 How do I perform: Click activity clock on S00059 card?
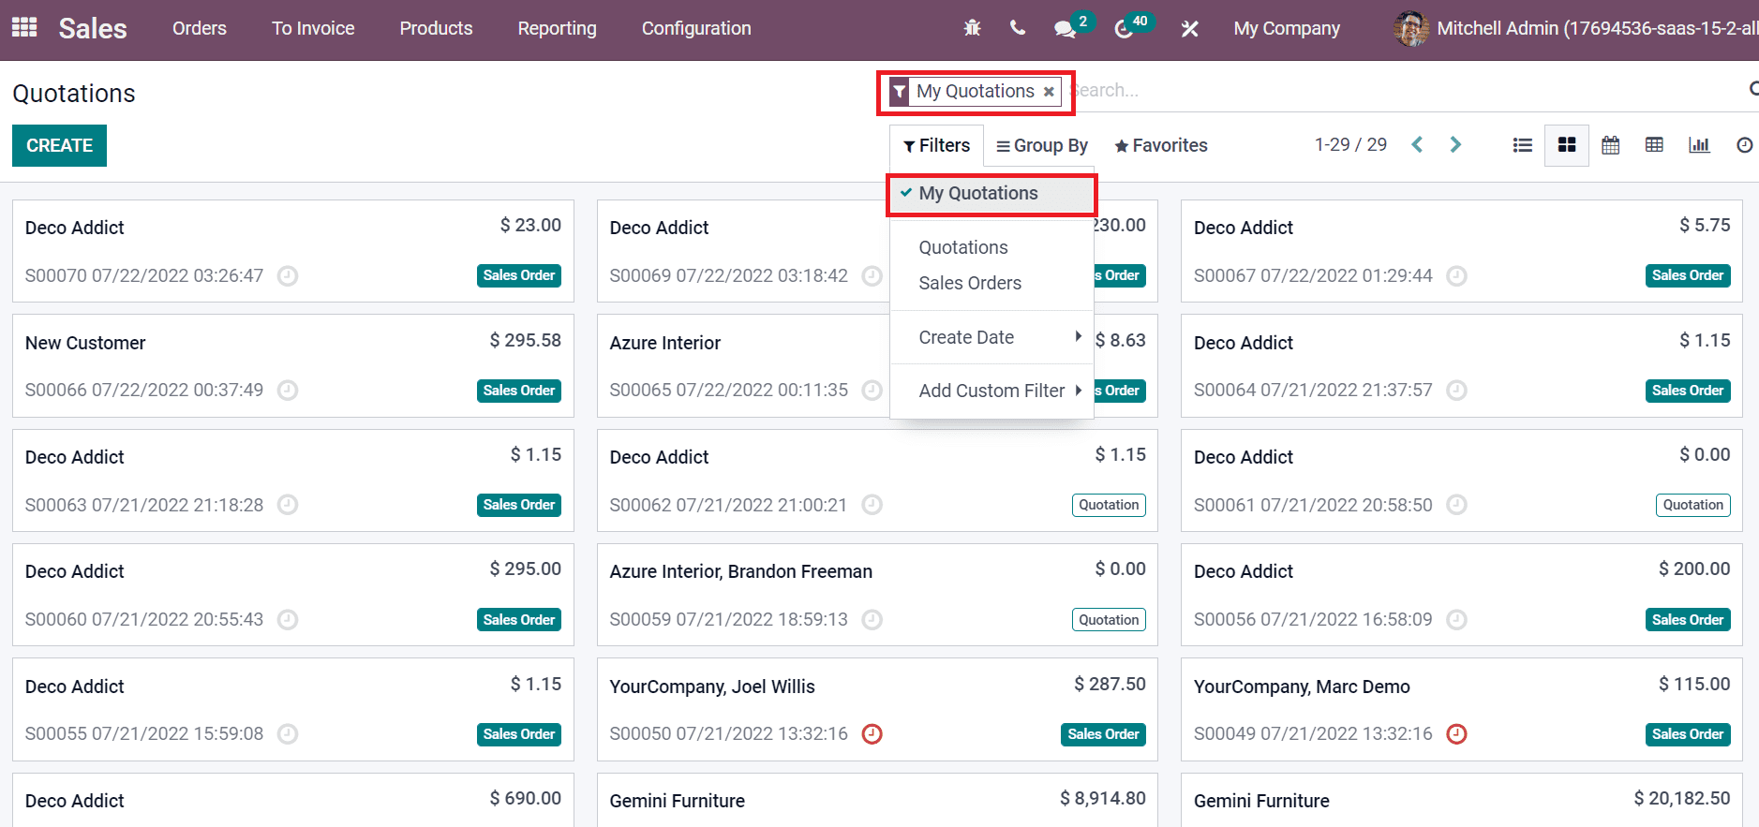[872, 619]
